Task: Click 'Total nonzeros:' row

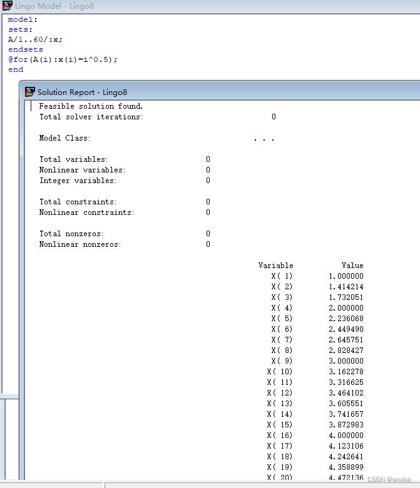Action: (x=125, y=234)
